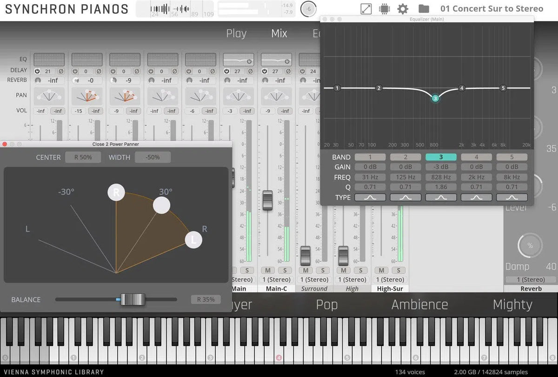558x377 pixels.
Task: Solo the High-Sur channel
Action: point(399,270)
